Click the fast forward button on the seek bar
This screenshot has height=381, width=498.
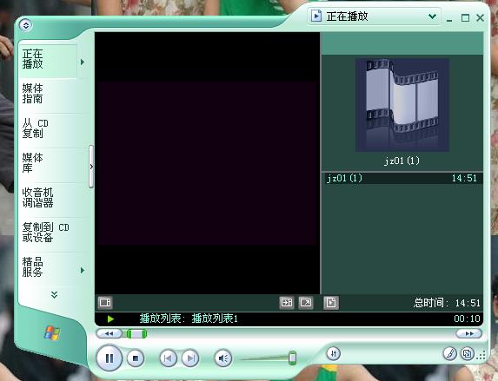(x=469, y=333)
